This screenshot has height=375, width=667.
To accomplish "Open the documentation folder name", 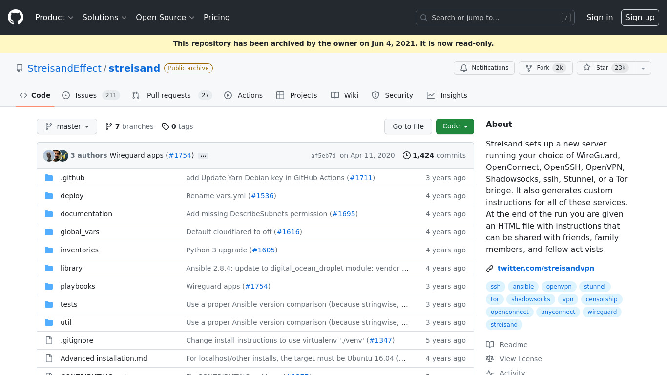I will click(86, 214).
